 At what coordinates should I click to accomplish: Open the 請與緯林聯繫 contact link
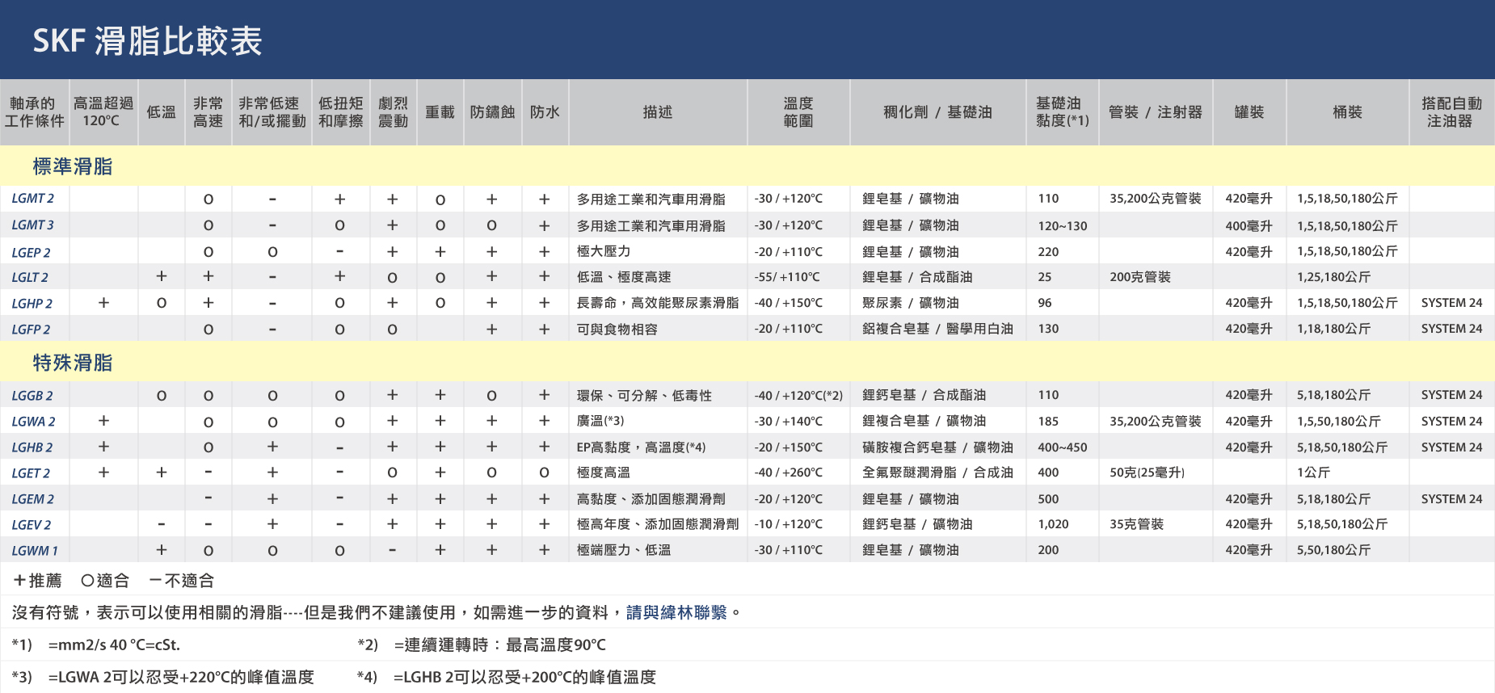pyautogui.click(x=676, y=613)
